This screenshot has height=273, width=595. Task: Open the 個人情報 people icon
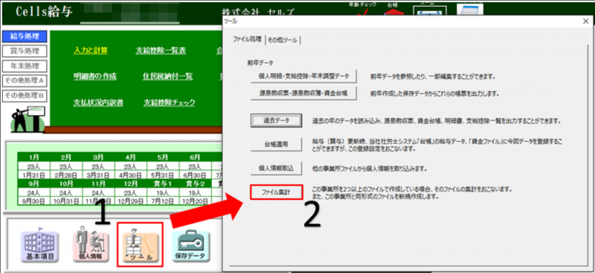click(90, 245)
